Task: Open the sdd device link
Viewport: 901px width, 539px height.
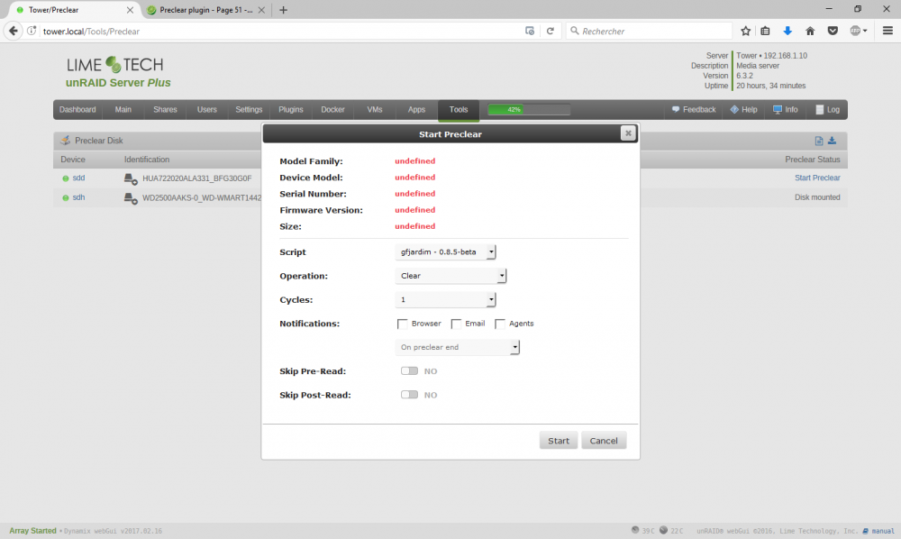Action: [78, 178]
